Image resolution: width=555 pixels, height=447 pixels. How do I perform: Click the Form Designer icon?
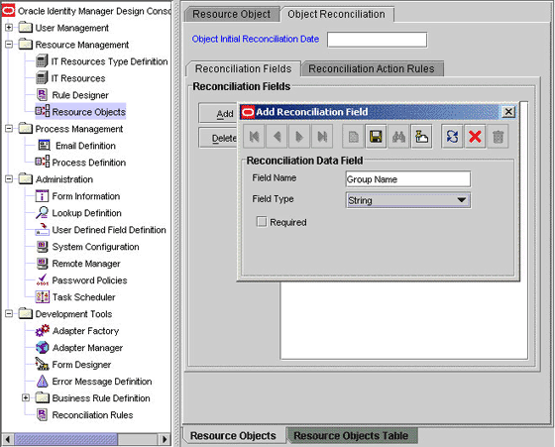(42, 364)
